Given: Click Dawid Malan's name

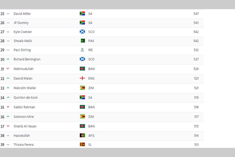Looking at the screenshot, I should tap(23, 78).
